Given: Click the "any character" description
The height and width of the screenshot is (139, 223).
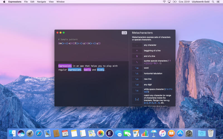Looking at the screenshot, I should [150, 45].
